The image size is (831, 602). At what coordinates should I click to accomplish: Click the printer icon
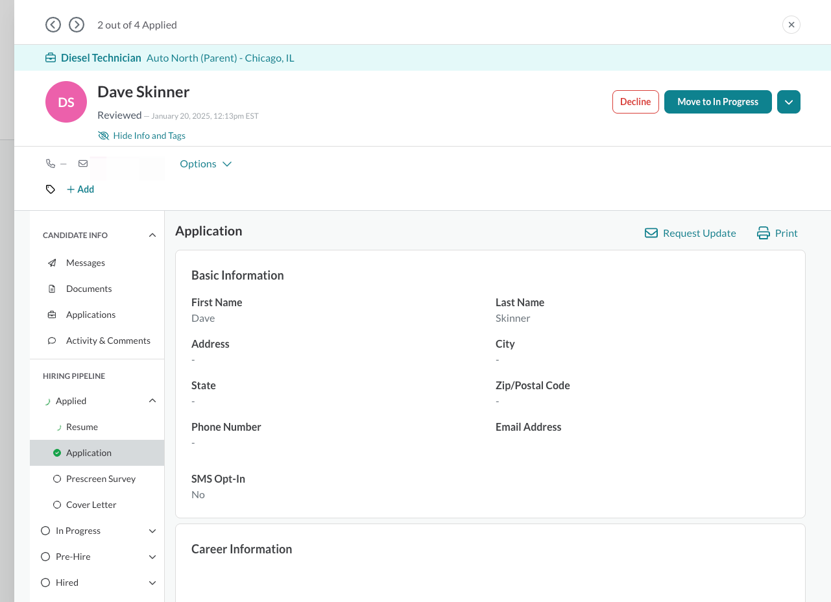click(764, 233)
